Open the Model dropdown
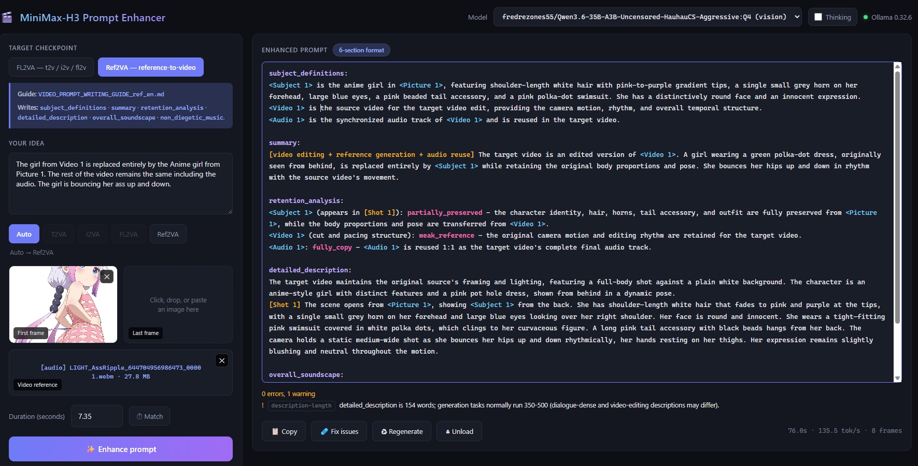 click(647, 17)
